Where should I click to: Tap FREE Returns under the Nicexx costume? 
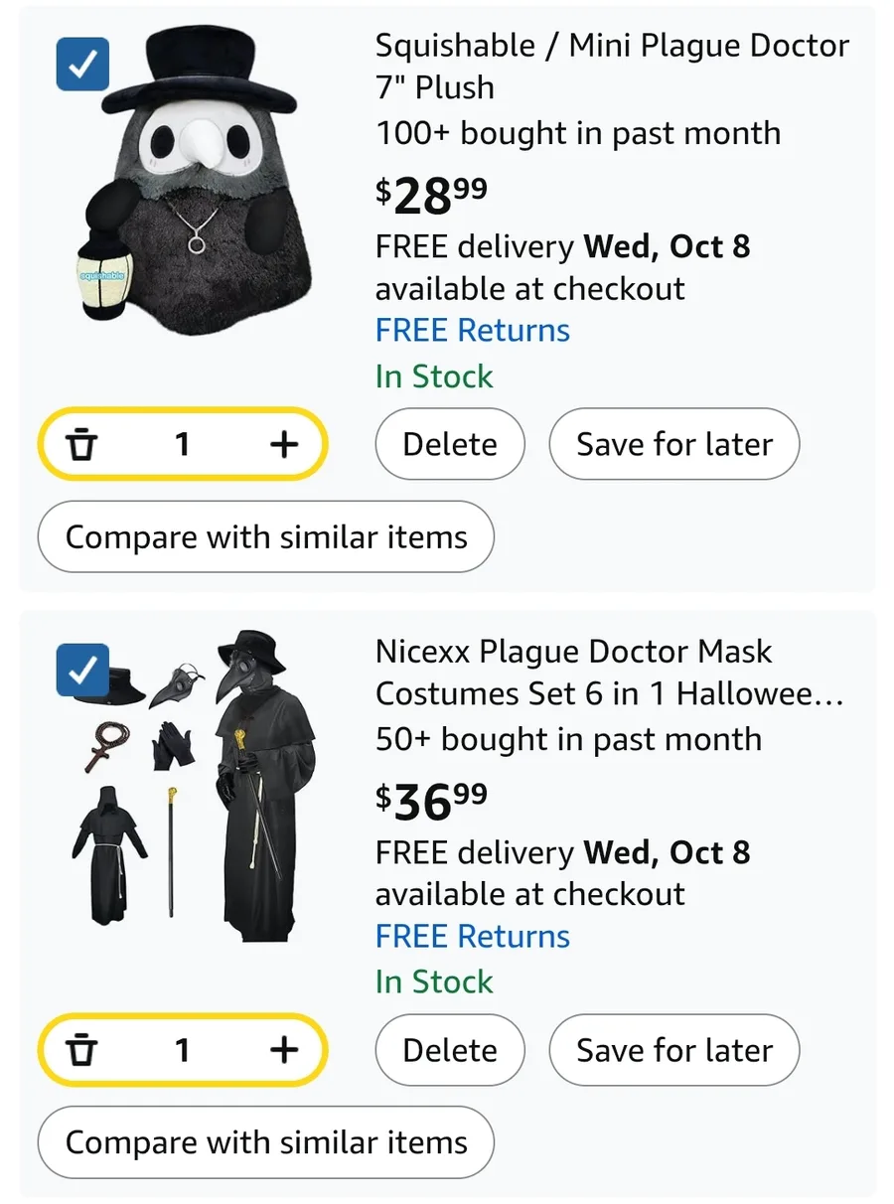[473, 937]
